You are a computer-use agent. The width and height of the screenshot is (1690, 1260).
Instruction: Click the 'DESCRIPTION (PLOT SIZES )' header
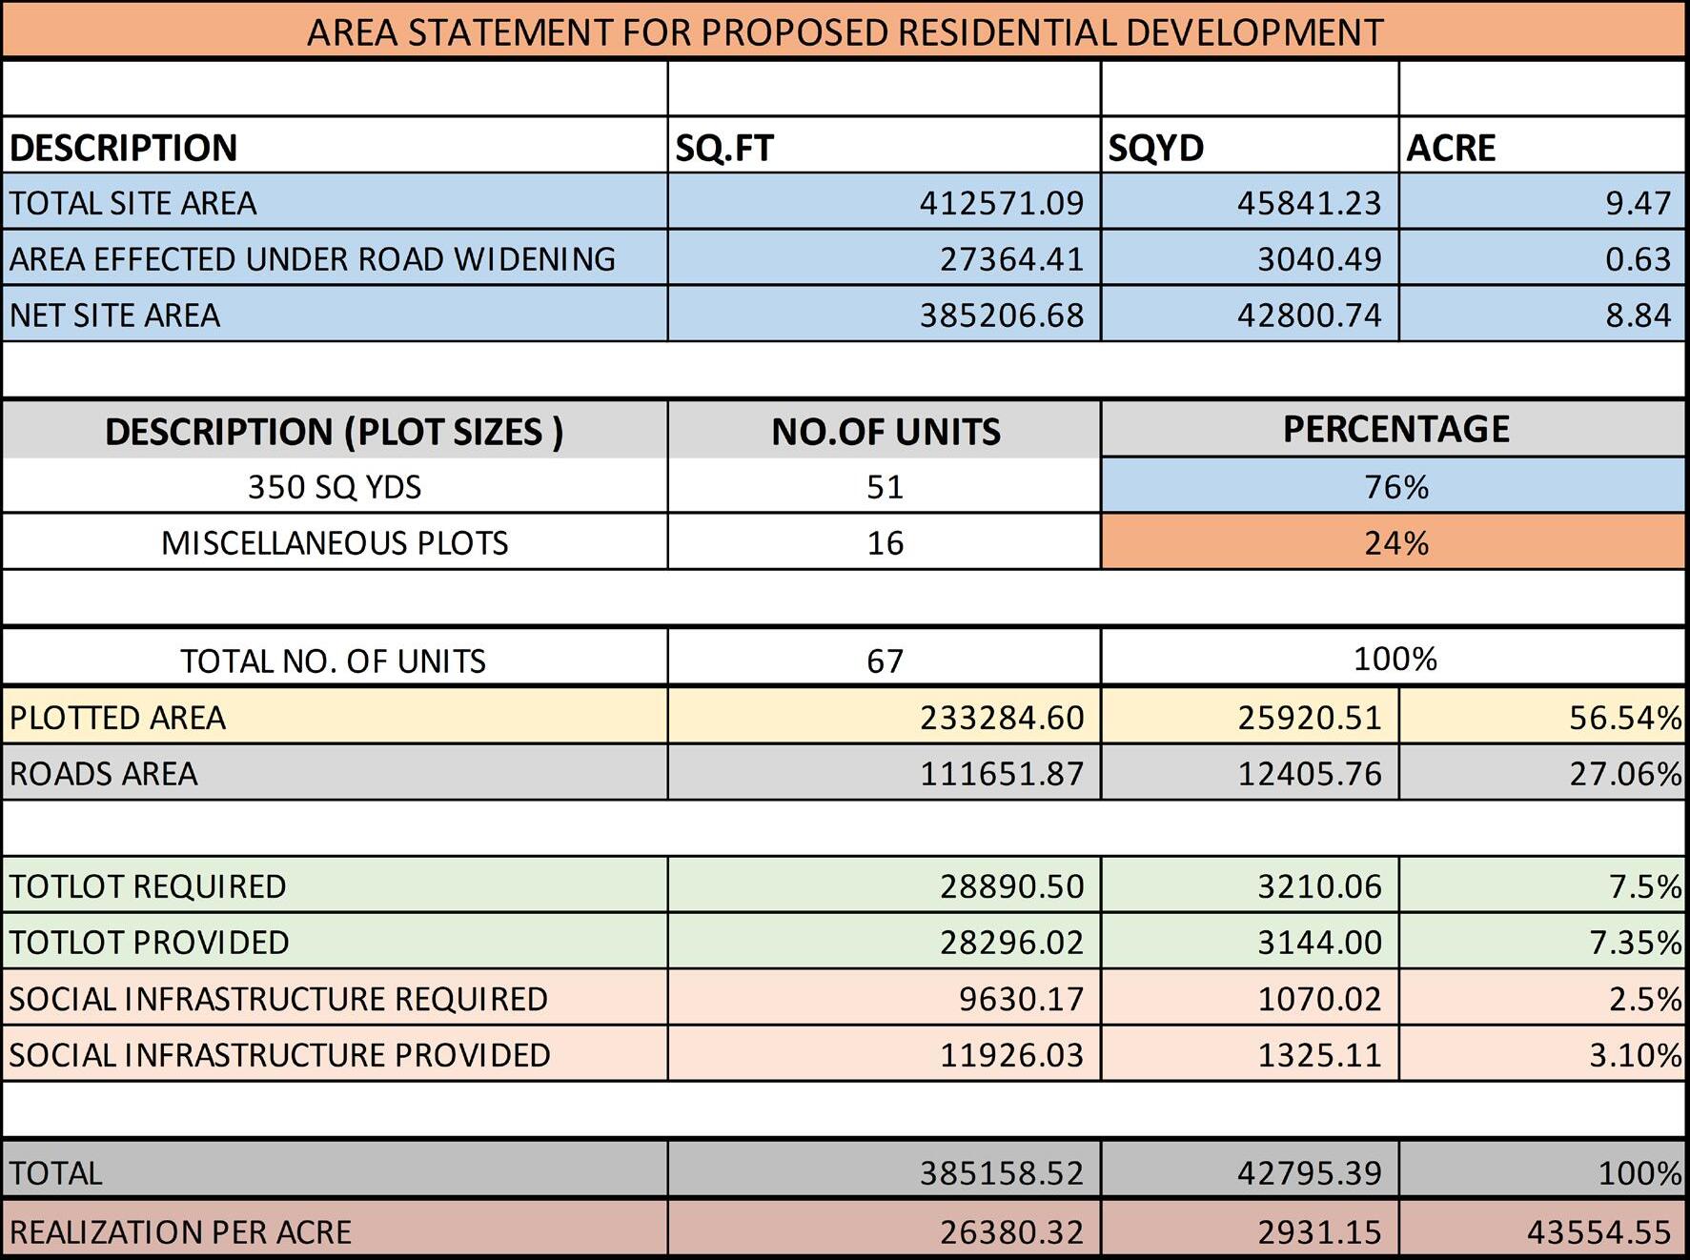(335, 430)
